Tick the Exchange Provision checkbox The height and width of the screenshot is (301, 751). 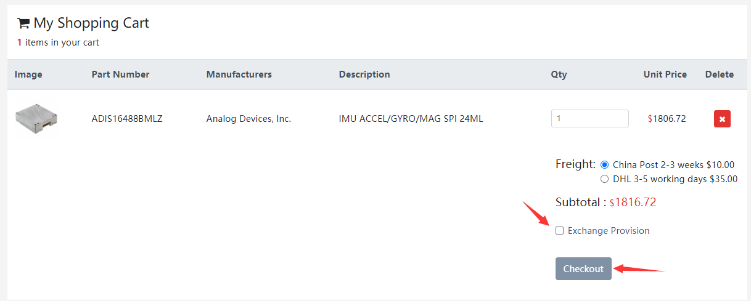pos(560,231)
